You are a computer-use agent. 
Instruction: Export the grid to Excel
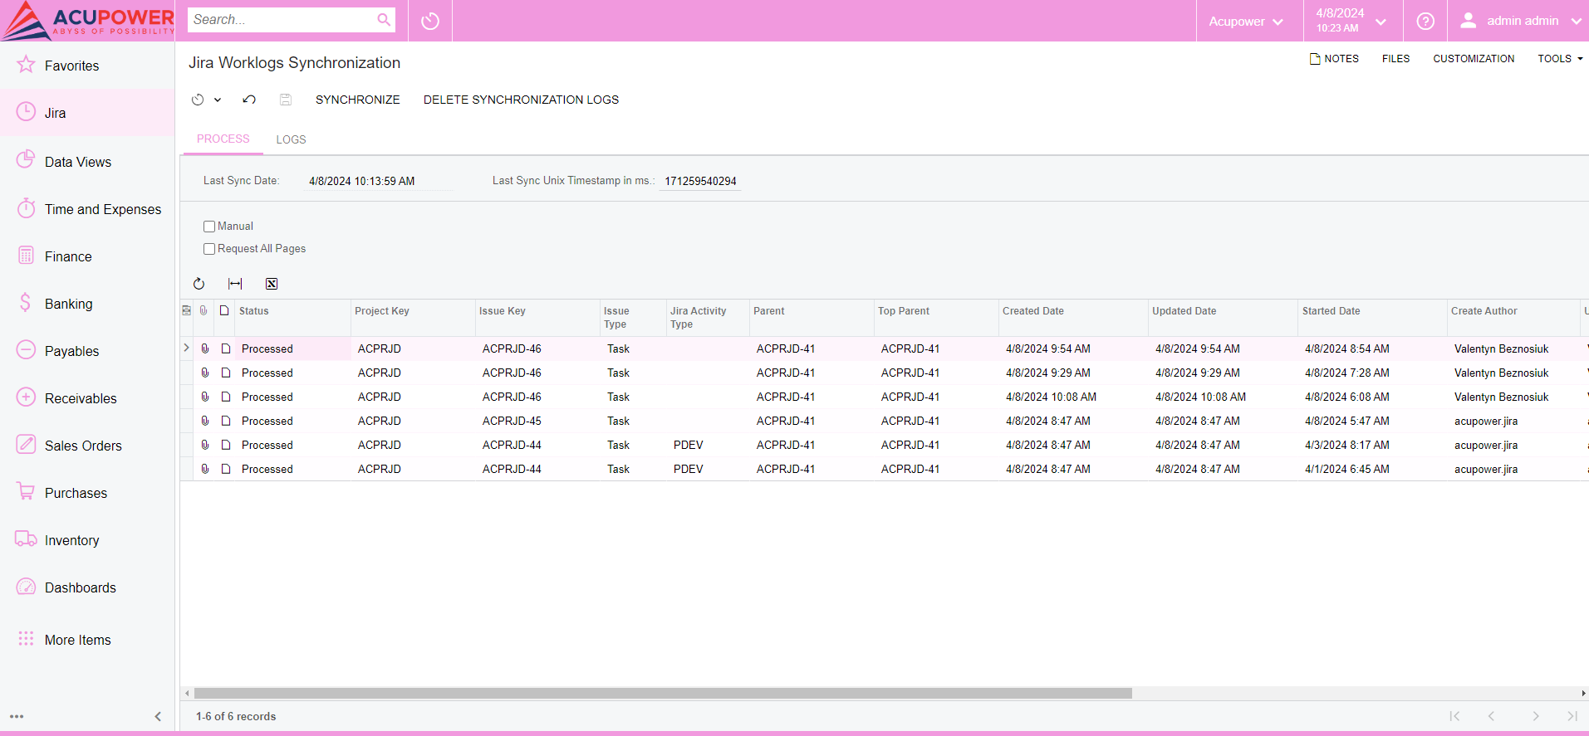(272, 284)
